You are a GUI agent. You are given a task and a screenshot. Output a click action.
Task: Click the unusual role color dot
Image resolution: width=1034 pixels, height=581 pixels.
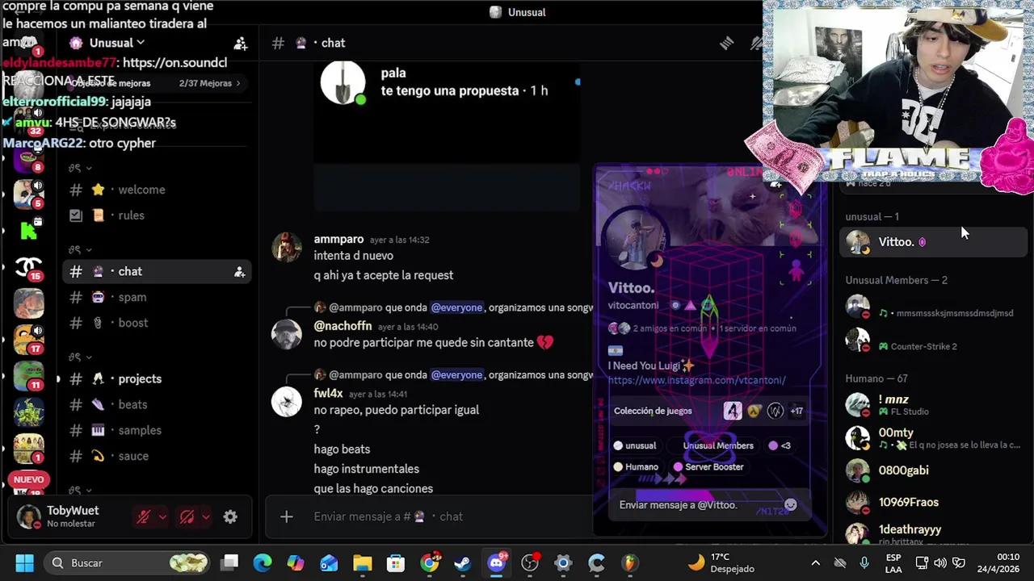[618, 445]
